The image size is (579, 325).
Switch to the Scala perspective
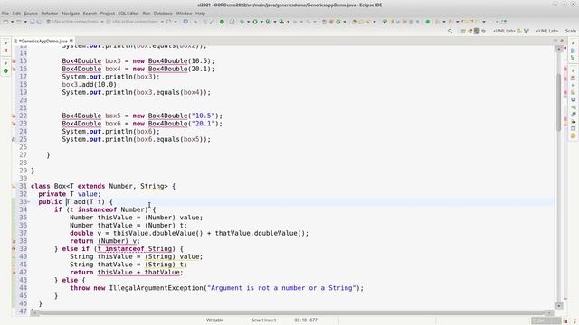click(571, 31)
